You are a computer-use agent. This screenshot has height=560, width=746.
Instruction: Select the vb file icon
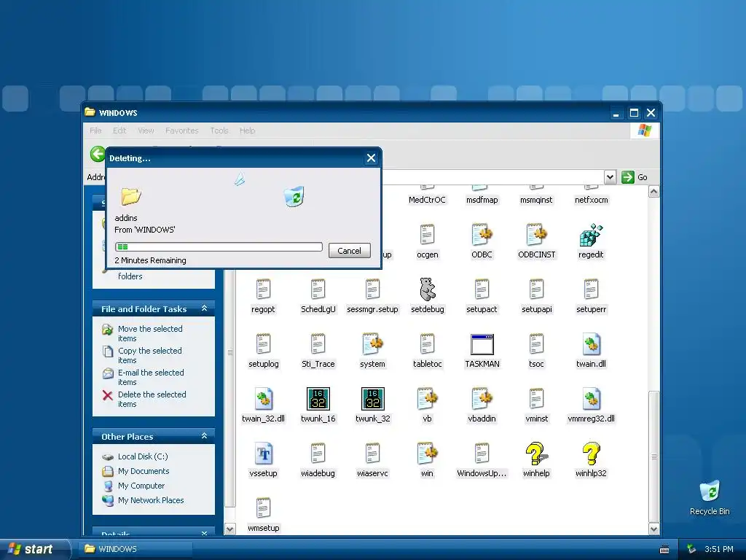point(427,399)
